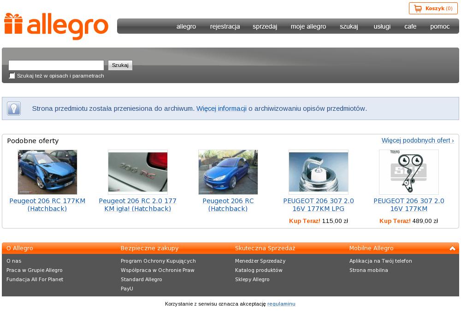The width and height of the screenshot is (461, 313).
Task: Open the damaged blue Peugeot thumbnail
Action: (47, 172)
